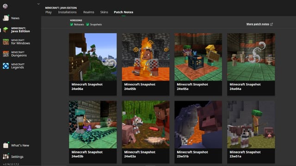Click the user profile avatar icon
The width and height of the screenshot is (296, 166).
pos(5,6)
